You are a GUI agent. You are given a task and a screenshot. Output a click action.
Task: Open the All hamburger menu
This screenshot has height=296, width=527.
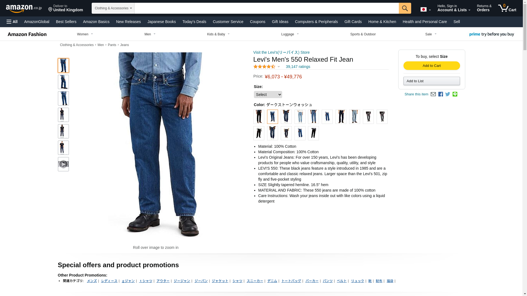pos(12,22)
